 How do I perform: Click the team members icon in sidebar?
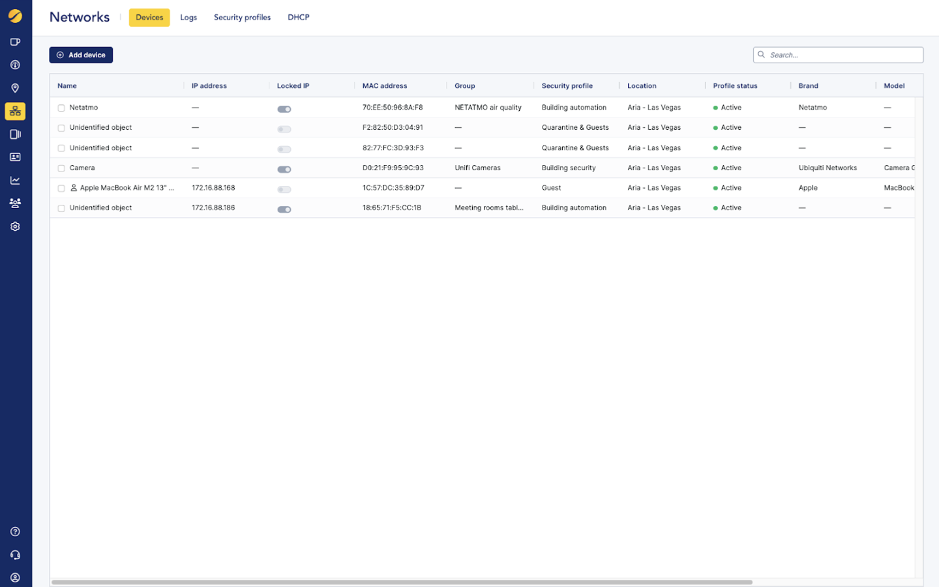pos(15,203)
